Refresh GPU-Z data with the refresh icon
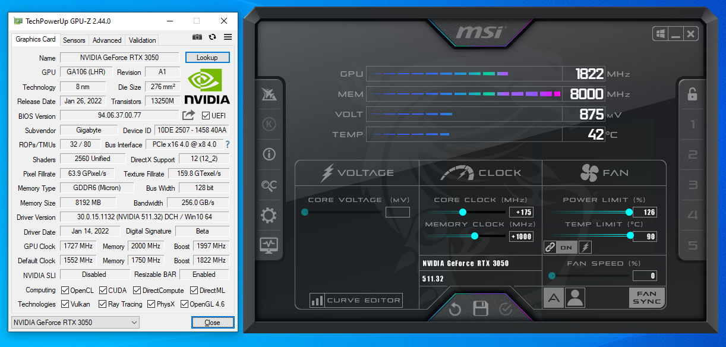 tap(213, 37)
